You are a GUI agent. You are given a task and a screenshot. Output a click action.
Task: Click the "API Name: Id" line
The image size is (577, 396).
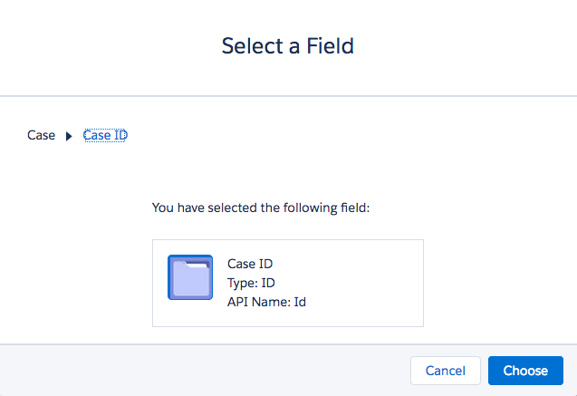coord(266,300)
